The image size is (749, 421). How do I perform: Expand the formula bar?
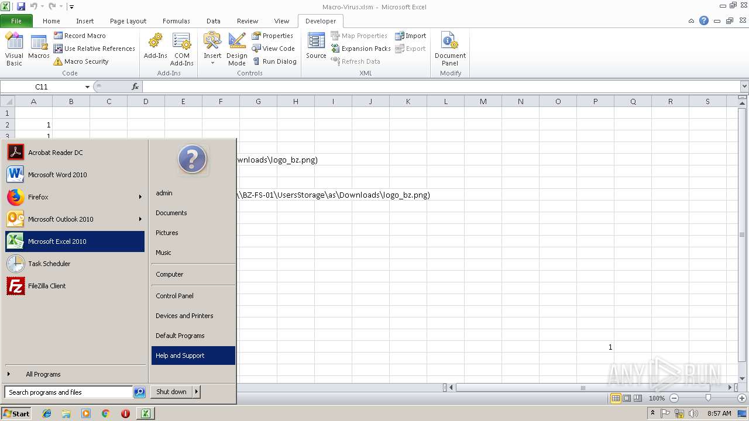[x=744, y=87]
